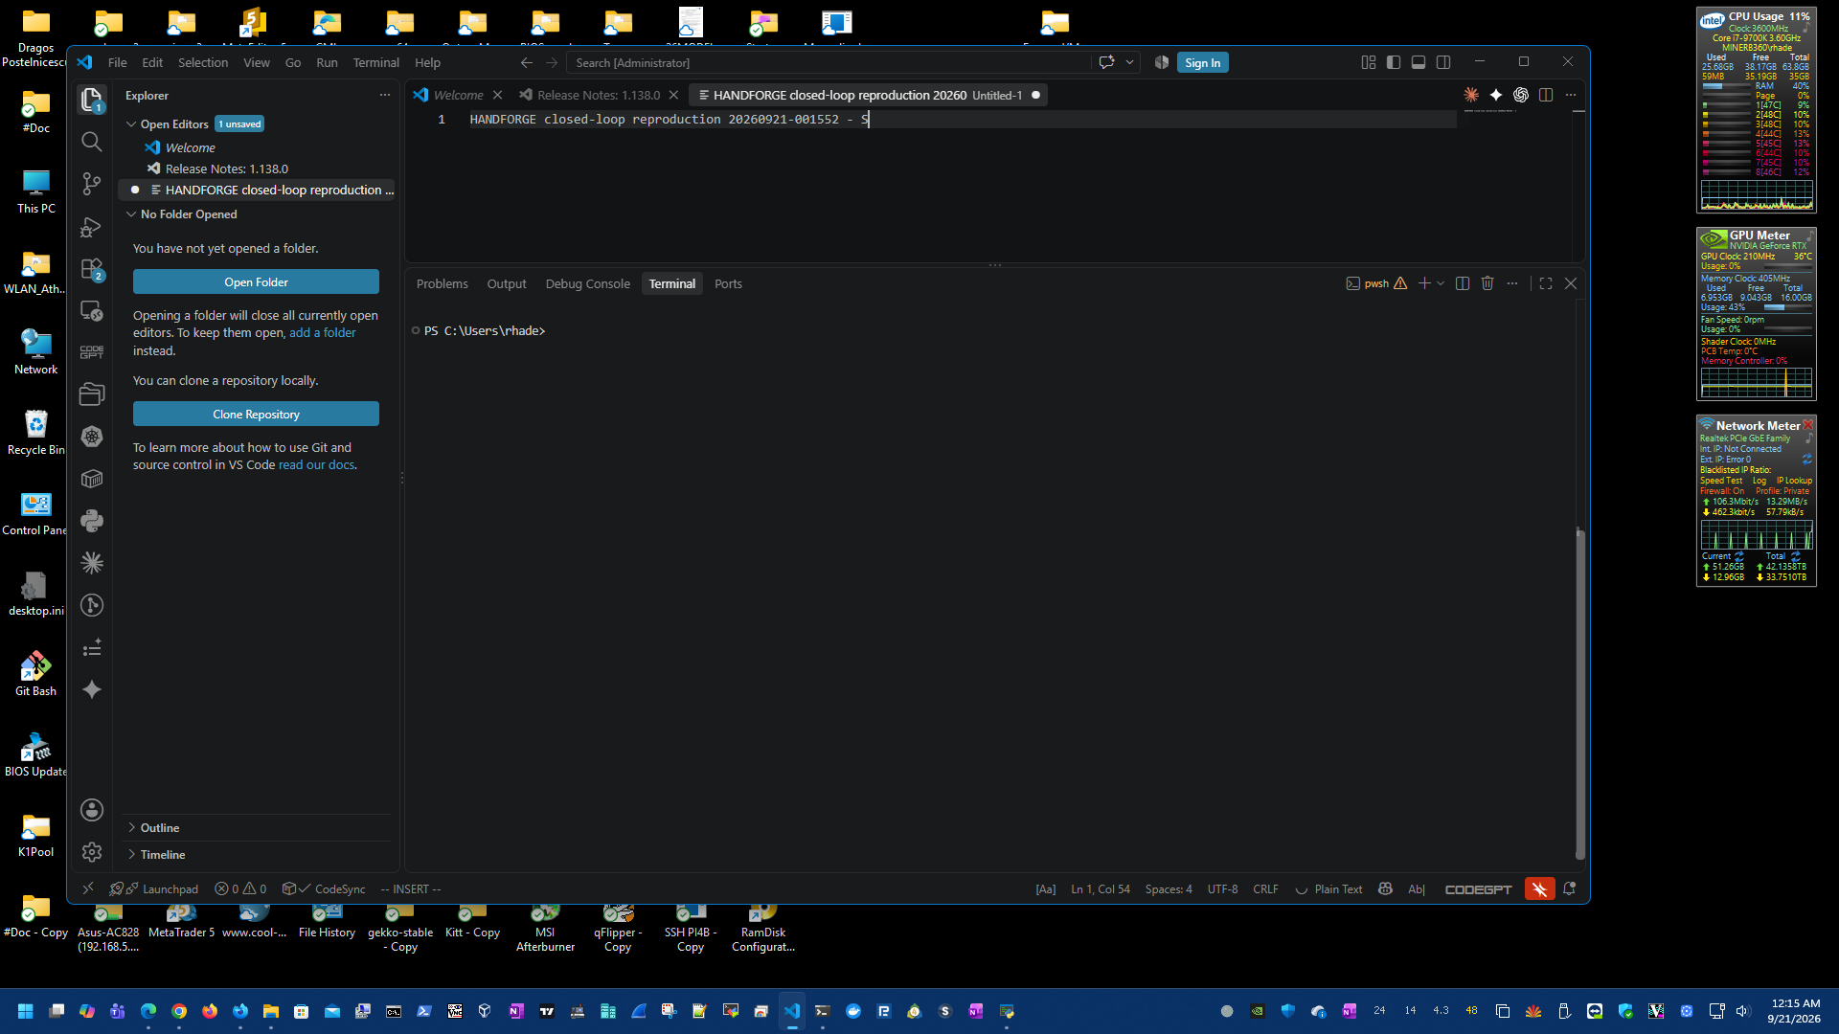Click the red Codeium status bar icon
This screenshot has height=1034, width=1839.
(x=1540, y=889)
